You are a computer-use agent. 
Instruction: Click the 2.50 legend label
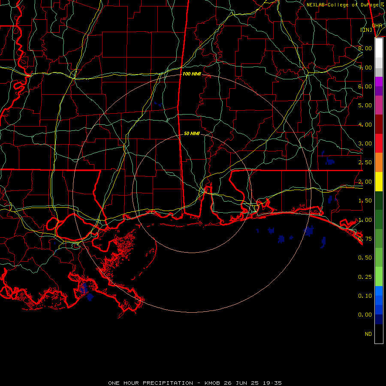pyautogui.click(x=365, y=163)
